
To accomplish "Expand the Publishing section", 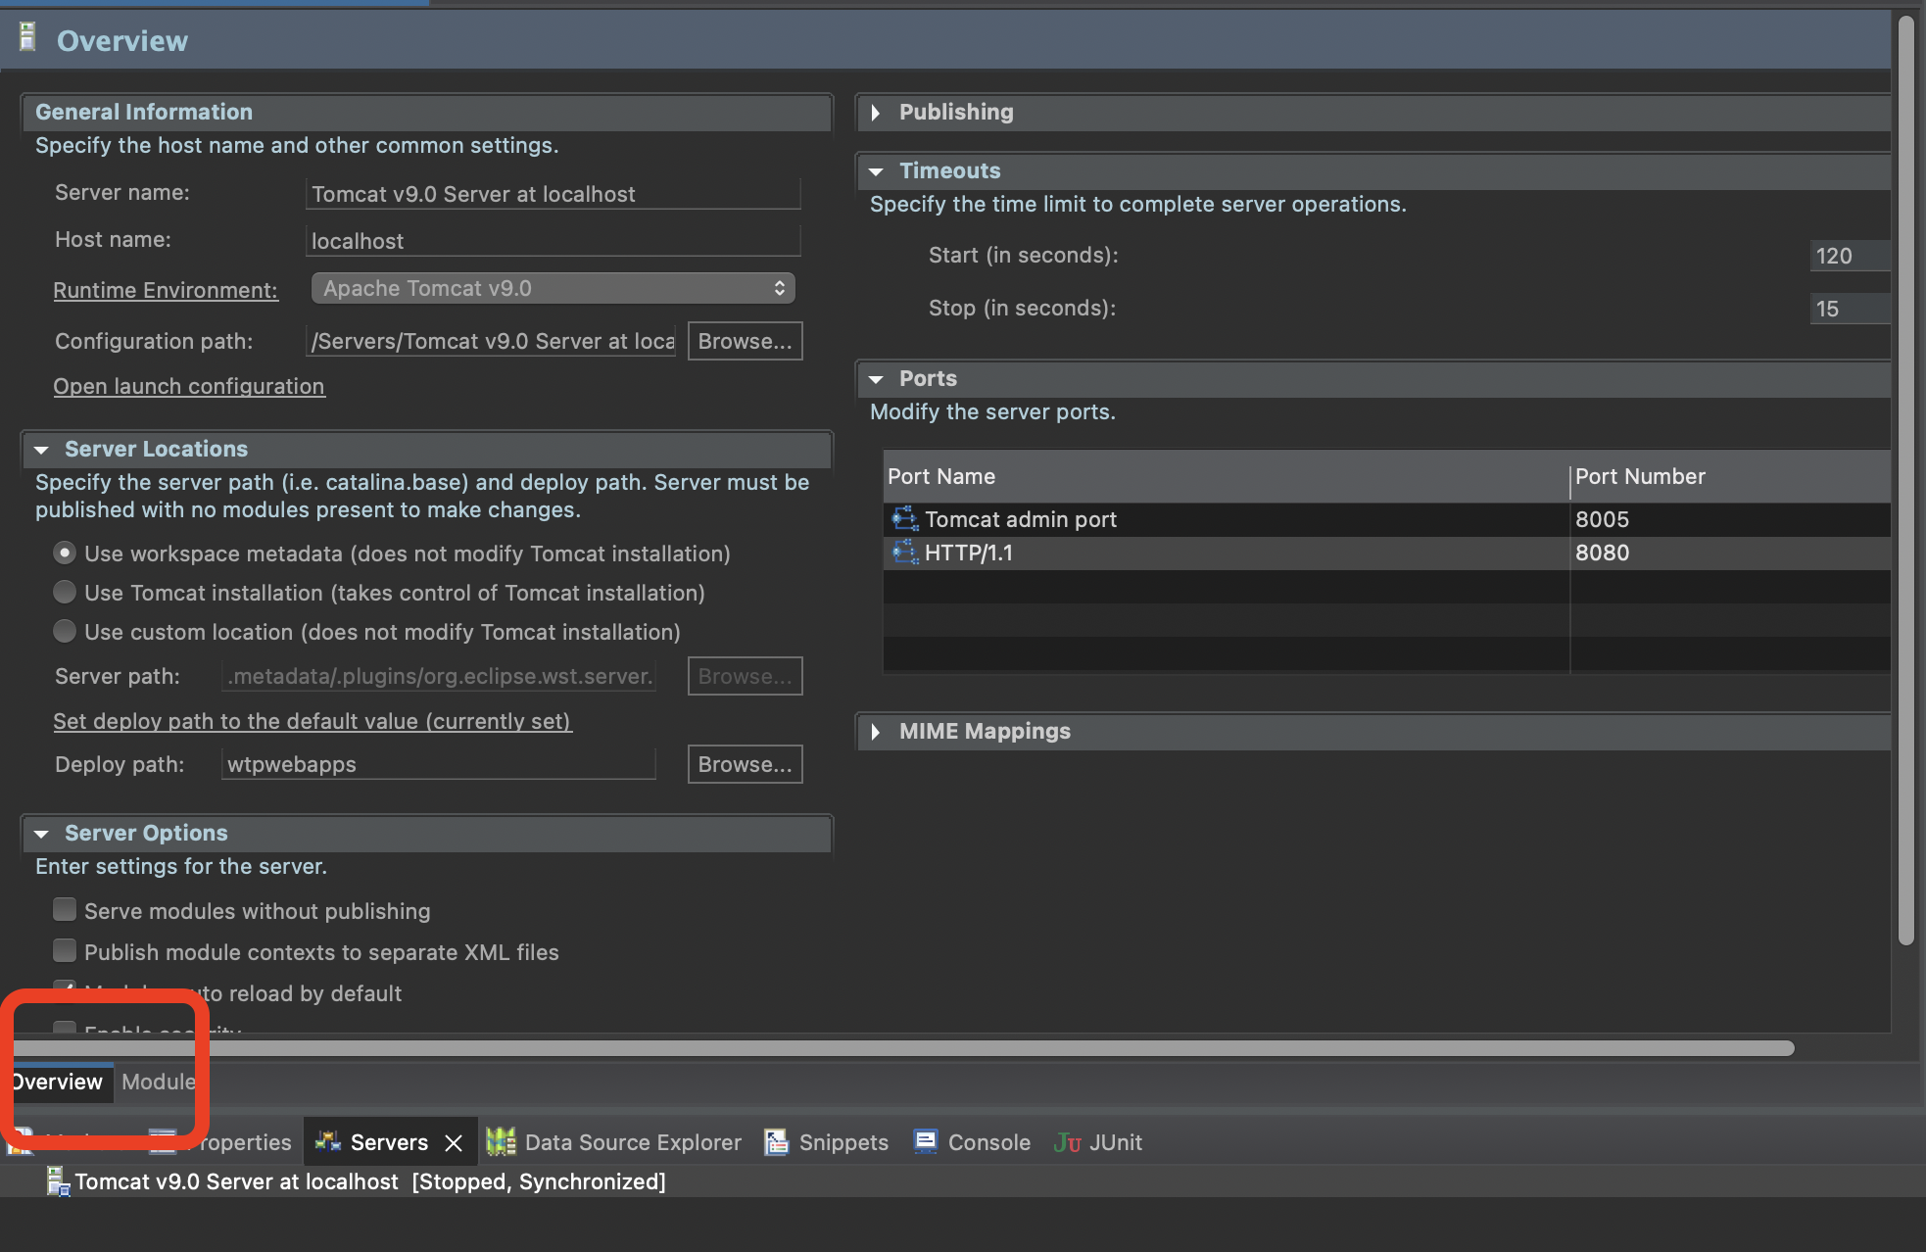I will point(876,113).
